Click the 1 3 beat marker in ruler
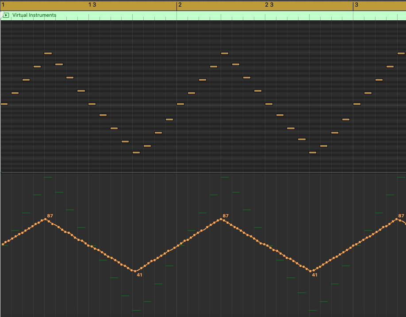 [92, 5]
